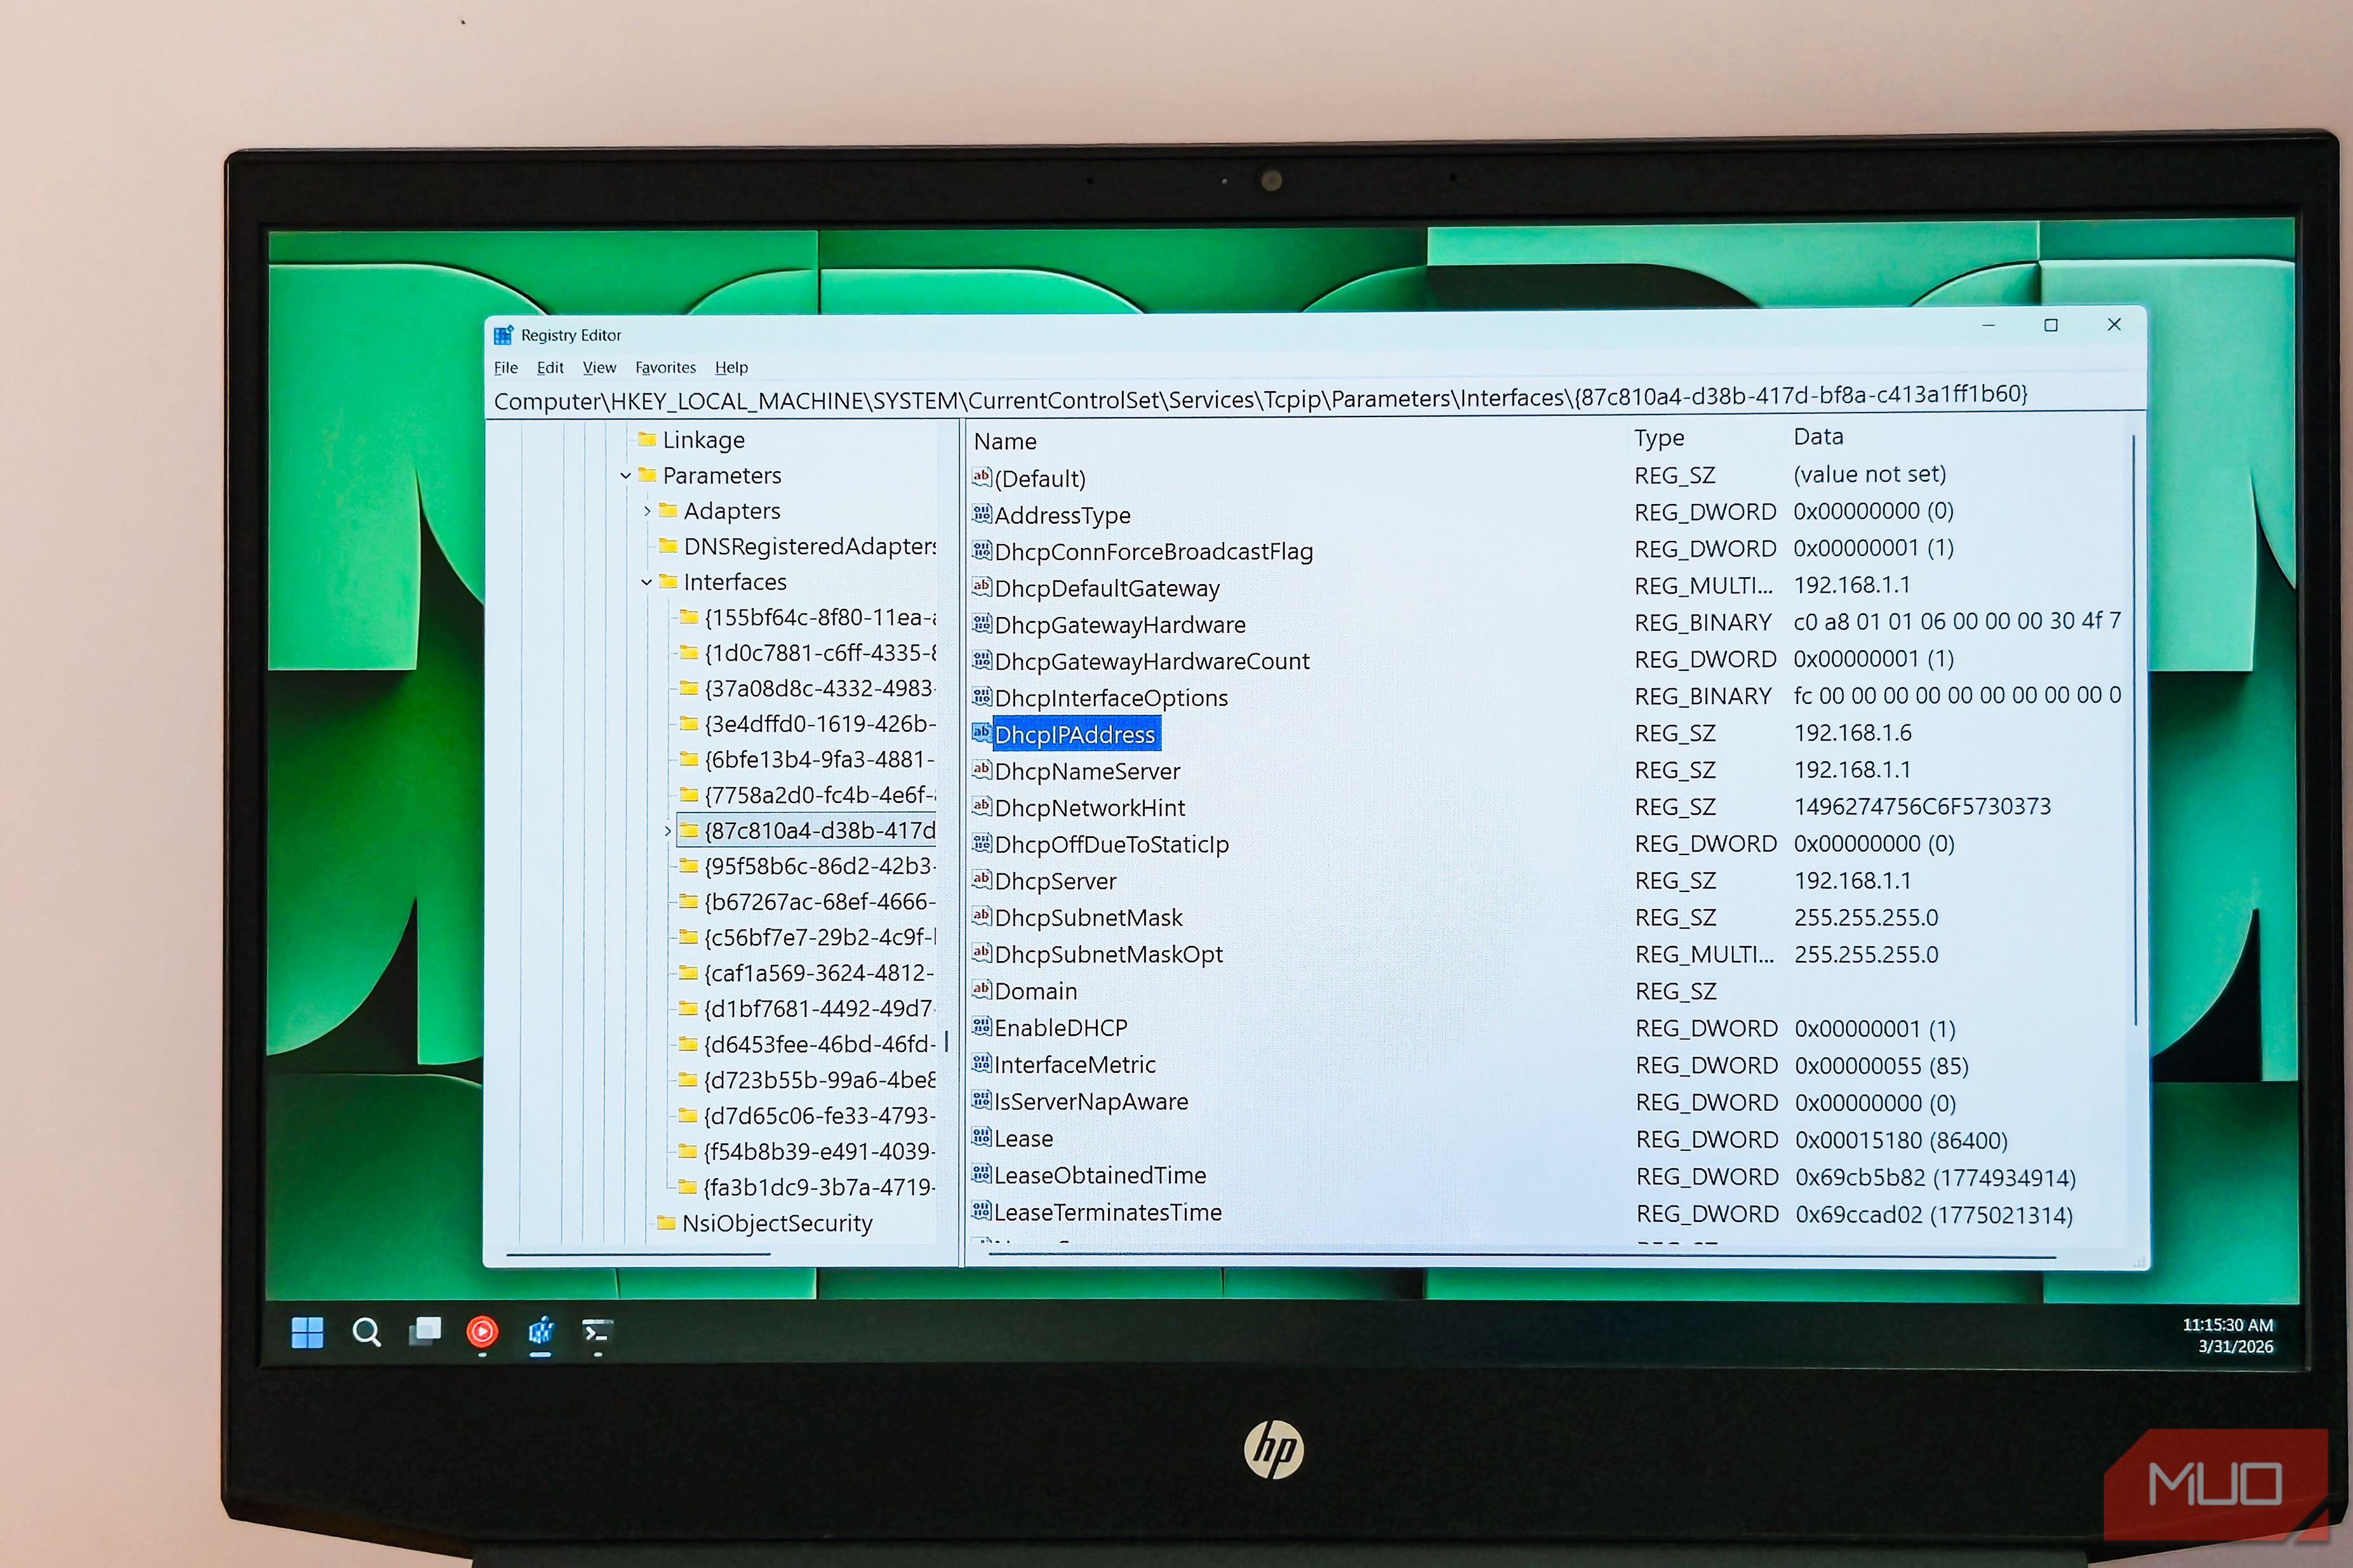Click the folder icon for the Linkage key
Viewport: 2353px width, 1568px height.
pos(646,439)
